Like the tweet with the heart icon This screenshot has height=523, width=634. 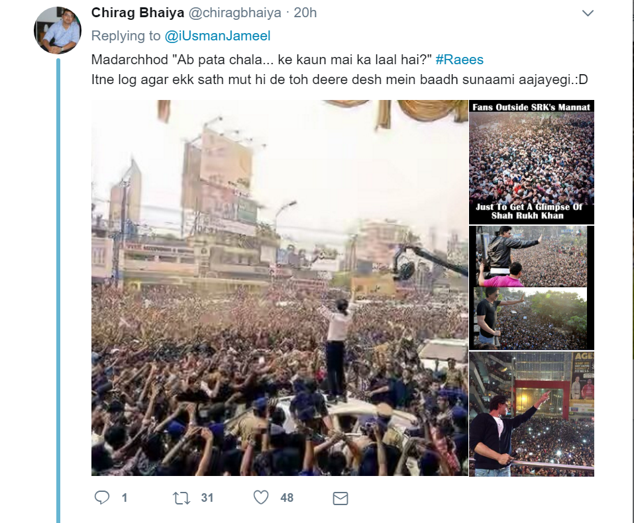pyautogui.click(x=261, y=497)
